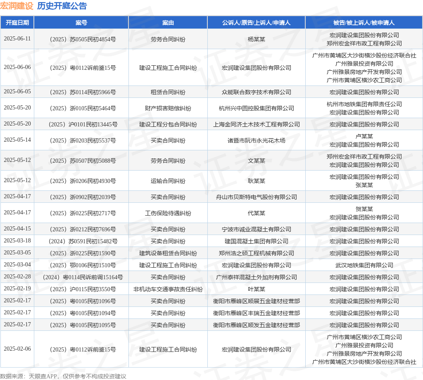Viewport: 423px width, 380px height.
Task: Click defendant 张某某
Action: click(x=364, y=185)
